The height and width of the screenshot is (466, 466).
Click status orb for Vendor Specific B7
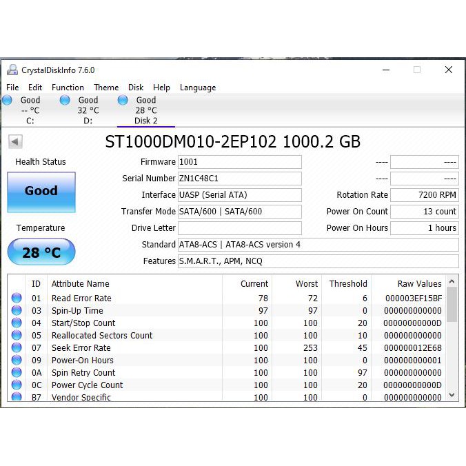[17, 396]
